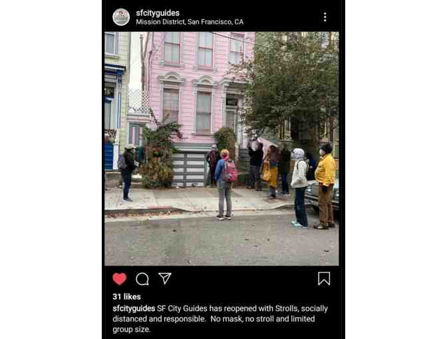Screen dimensions: 447x339
Task: Share the post using the paper plane icon
Action: point(165,279)
